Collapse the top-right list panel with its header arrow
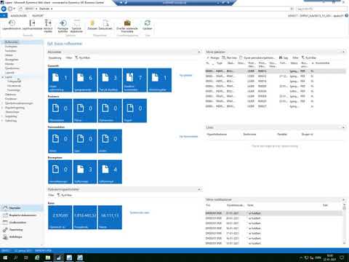 pyautogui.click(x=343, y=52)
